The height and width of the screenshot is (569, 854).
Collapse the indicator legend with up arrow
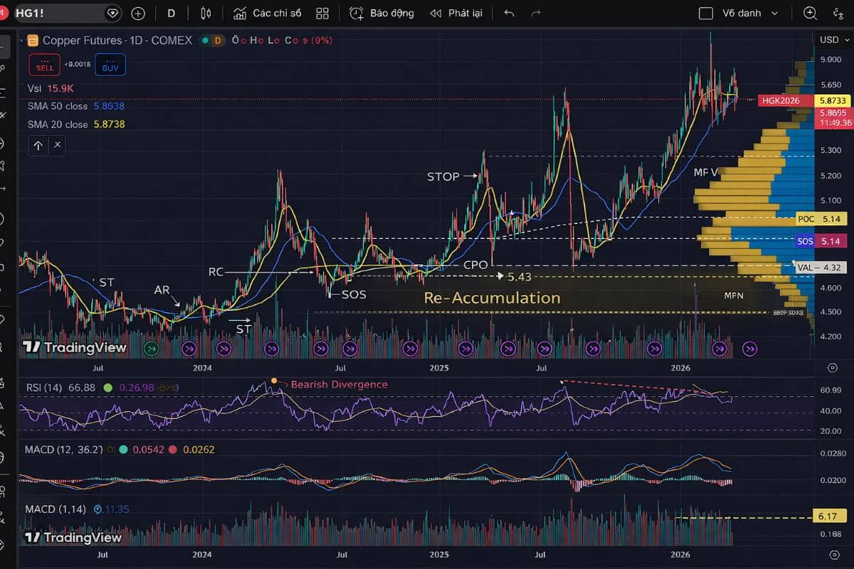[38, 146]
